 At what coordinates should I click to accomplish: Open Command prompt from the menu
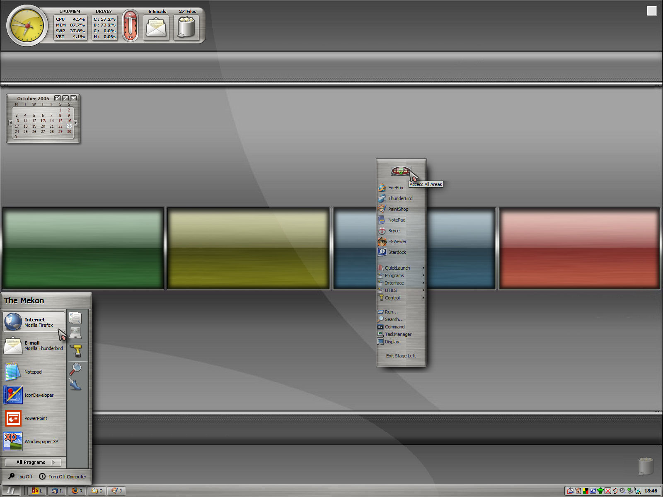coord(401,327)
